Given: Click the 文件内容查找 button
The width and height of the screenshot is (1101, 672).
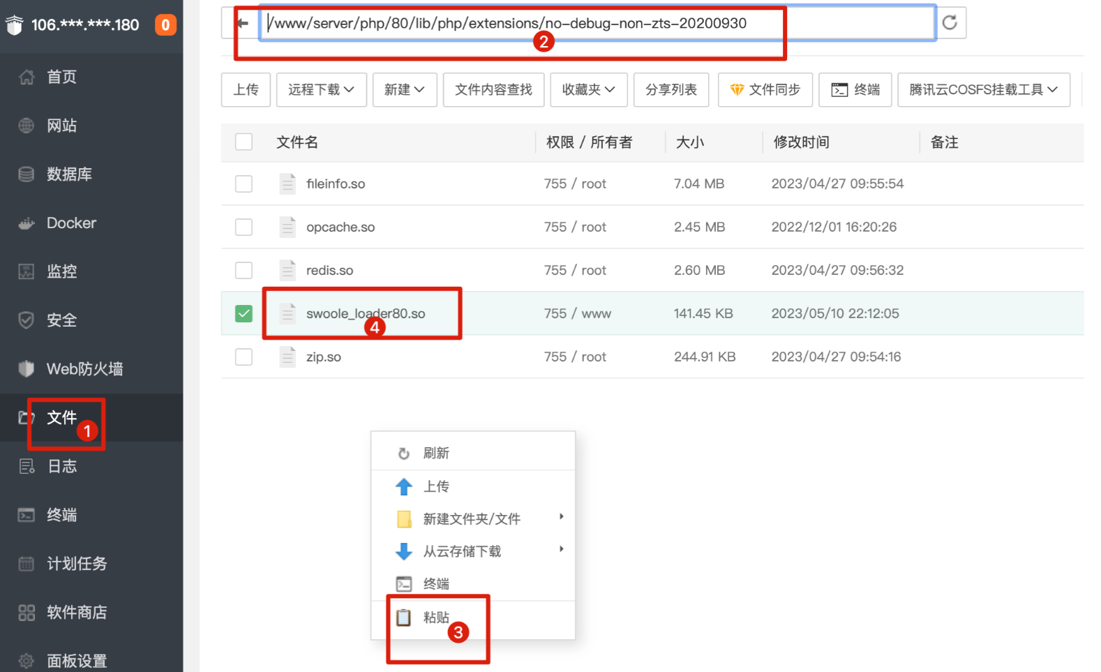Looking at the screenshot, I should [x=493, y=90].
